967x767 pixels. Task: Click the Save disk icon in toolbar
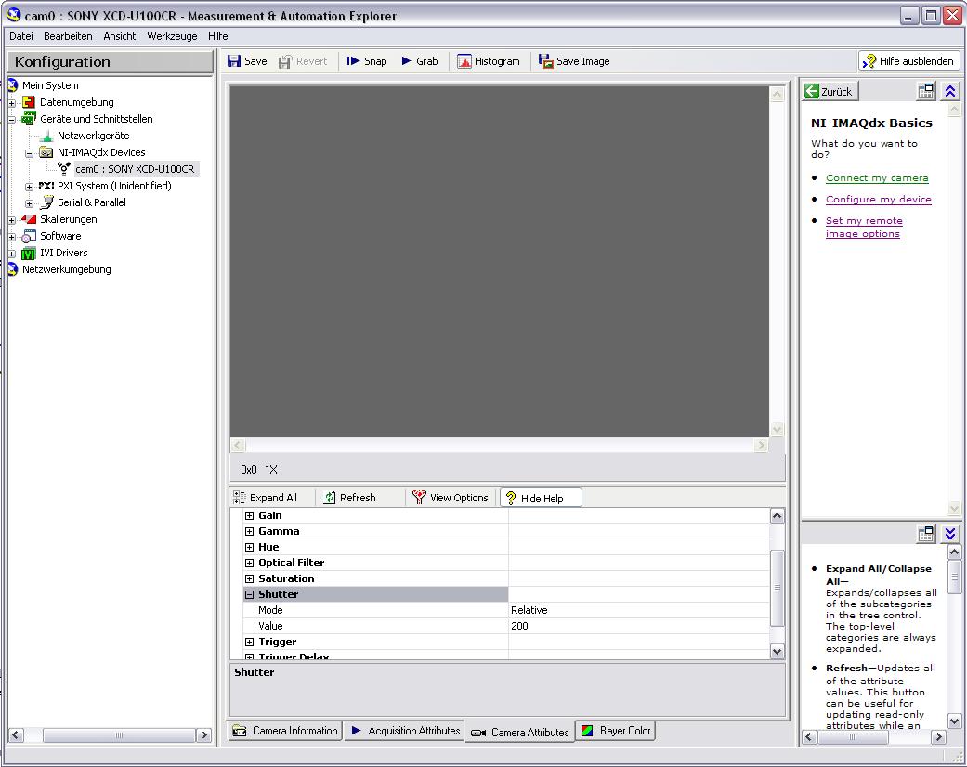[x=235, y=61]
